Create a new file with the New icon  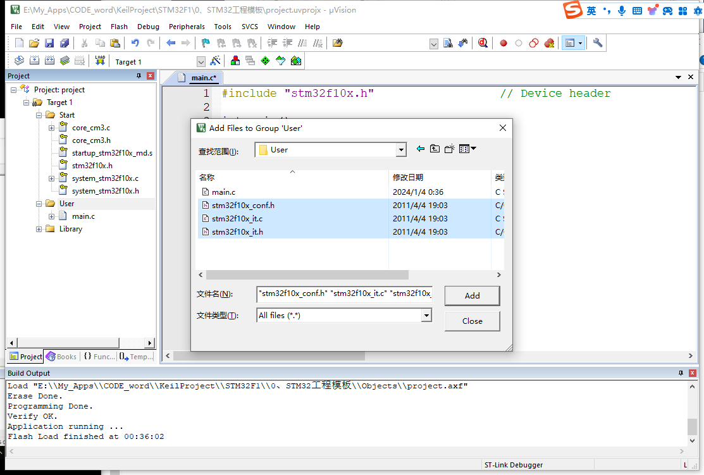pyautogui.click(x=19, y=43)
